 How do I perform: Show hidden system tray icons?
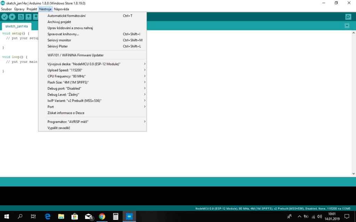[x=299, y=216]
